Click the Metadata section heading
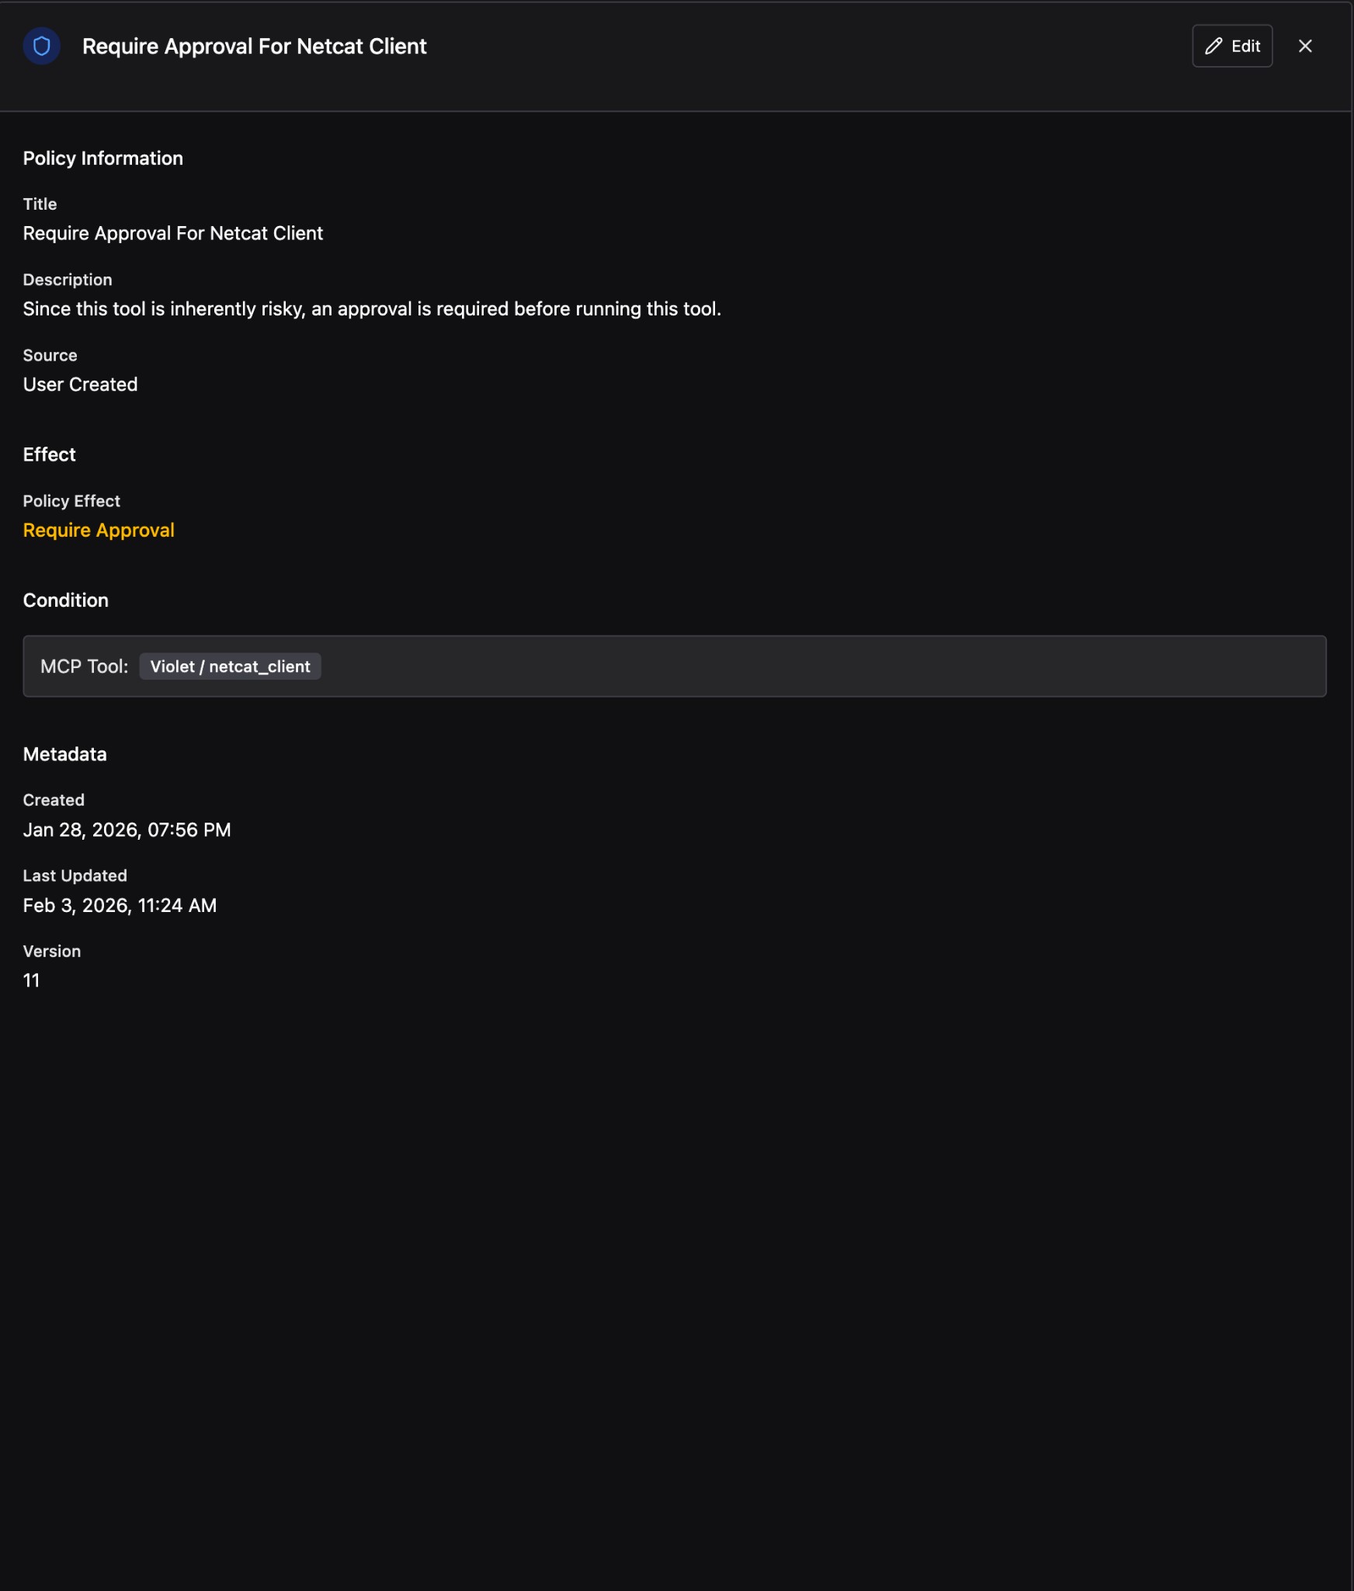 coord(65,754)
